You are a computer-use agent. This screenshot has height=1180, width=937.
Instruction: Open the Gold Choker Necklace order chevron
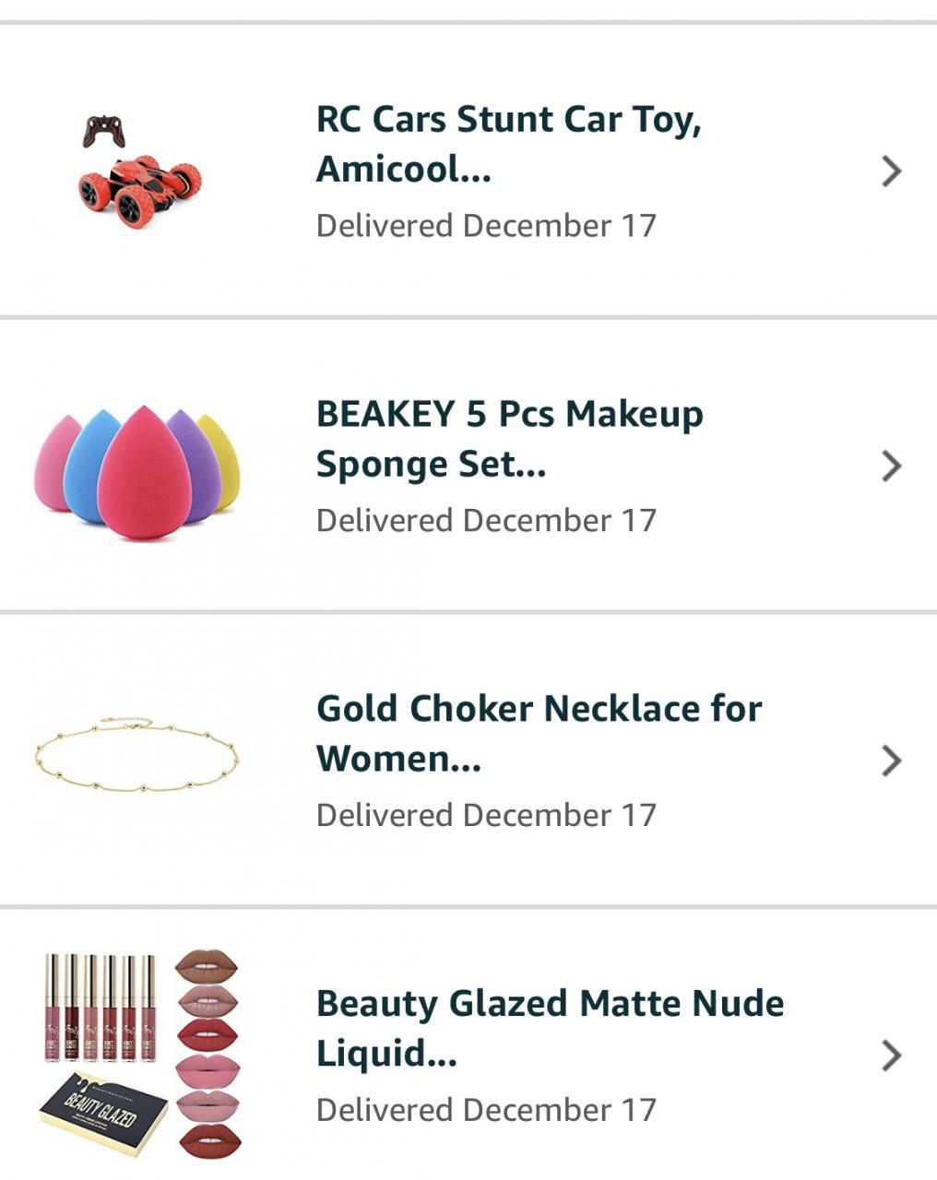[x=891, y=761]
